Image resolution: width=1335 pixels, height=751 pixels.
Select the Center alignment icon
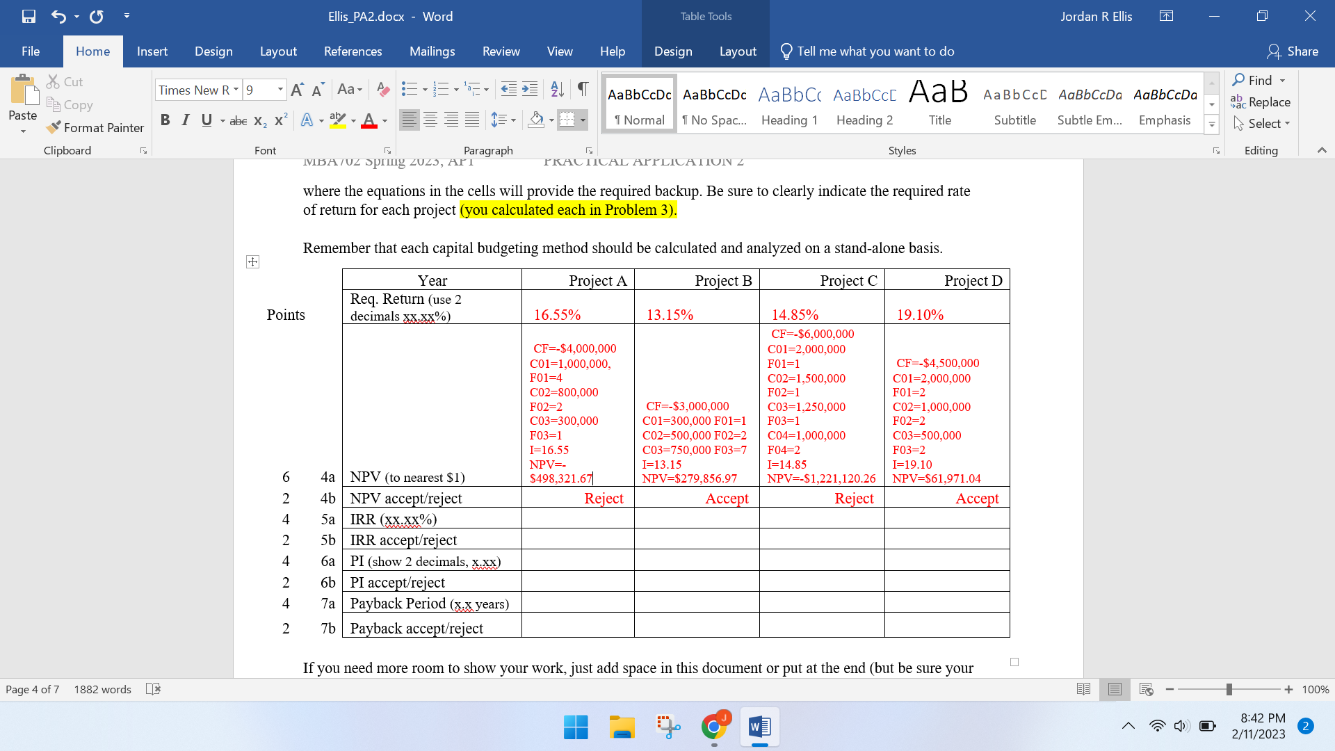[x=430, y=120]
